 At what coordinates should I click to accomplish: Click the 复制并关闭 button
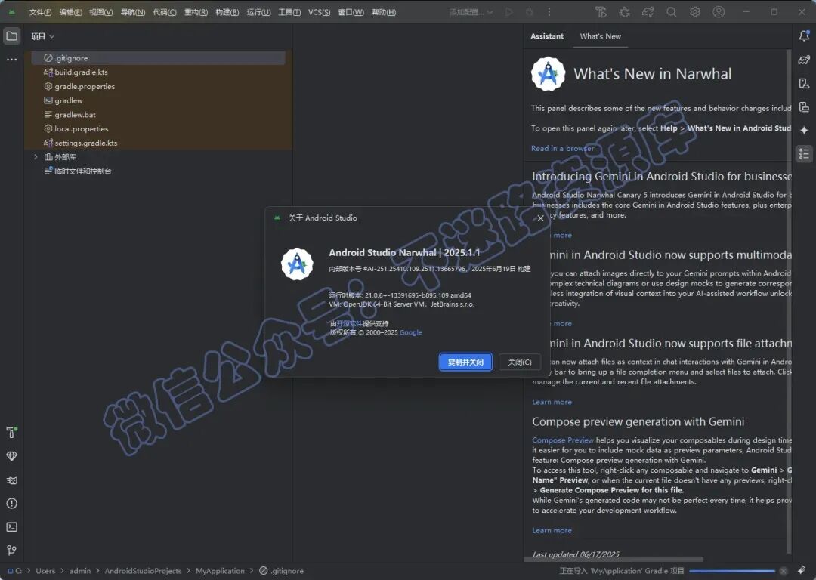465,362
